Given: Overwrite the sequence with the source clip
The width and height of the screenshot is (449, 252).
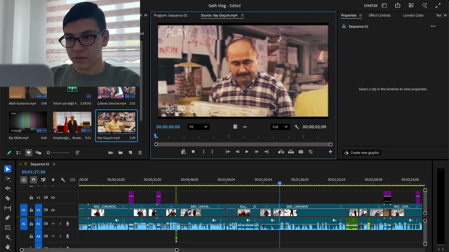Looking at the screenshot, I should (x=291, y=152).
